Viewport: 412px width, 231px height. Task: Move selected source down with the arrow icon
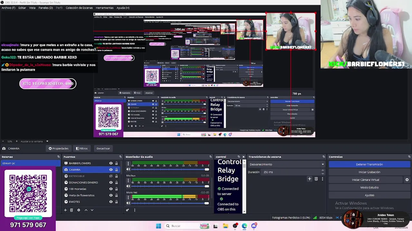pos(92,210)
